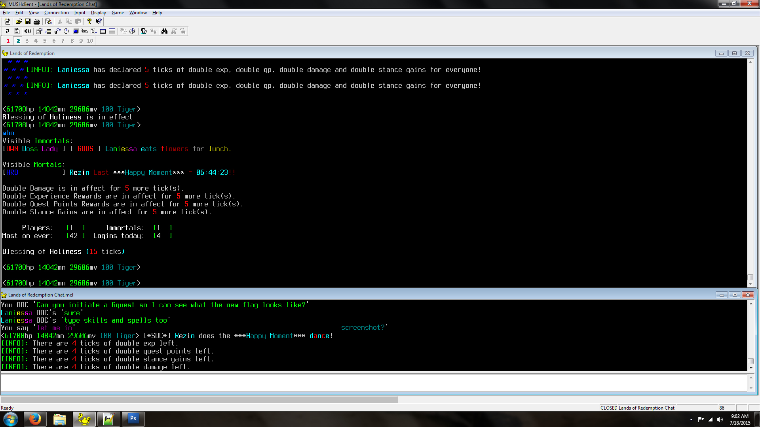Image resolution: width=760 pixels, height=427 pixels.
Task: Click the Chat.mcl window title icon
Action: click(x=4, y=295)
